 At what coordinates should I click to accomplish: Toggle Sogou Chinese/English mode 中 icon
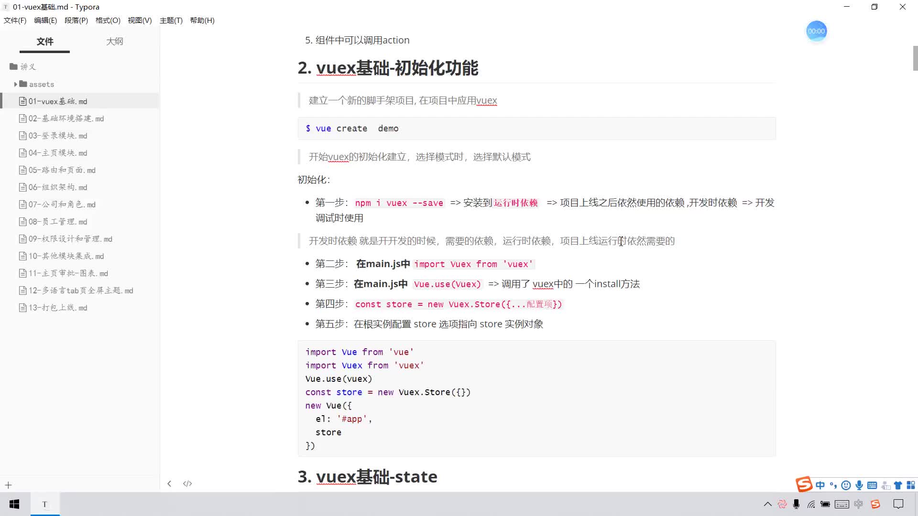(x=820, y=485)
